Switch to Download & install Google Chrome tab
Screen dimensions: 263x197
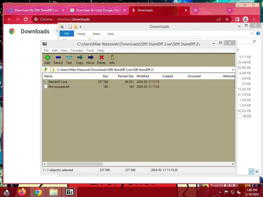(x=98, y=10)
